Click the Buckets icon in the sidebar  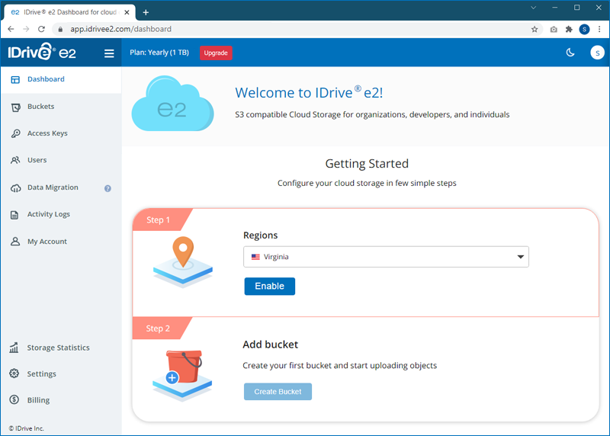point(15,107)
